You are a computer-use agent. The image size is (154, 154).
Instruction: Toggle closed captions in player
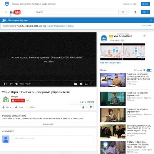coord(75,84)
